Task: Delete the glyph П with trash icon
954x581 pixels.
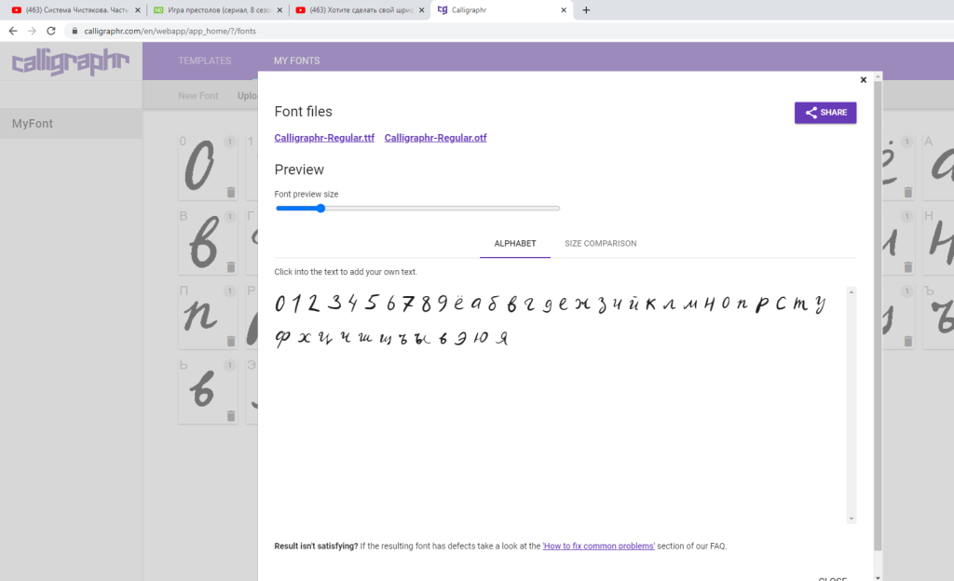Action: pyautogui.click(x=231, y=341)
